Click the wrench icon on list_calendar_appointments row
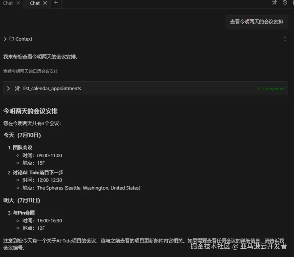294x257 pixels. pyautogui.click(x=17, y=88)
